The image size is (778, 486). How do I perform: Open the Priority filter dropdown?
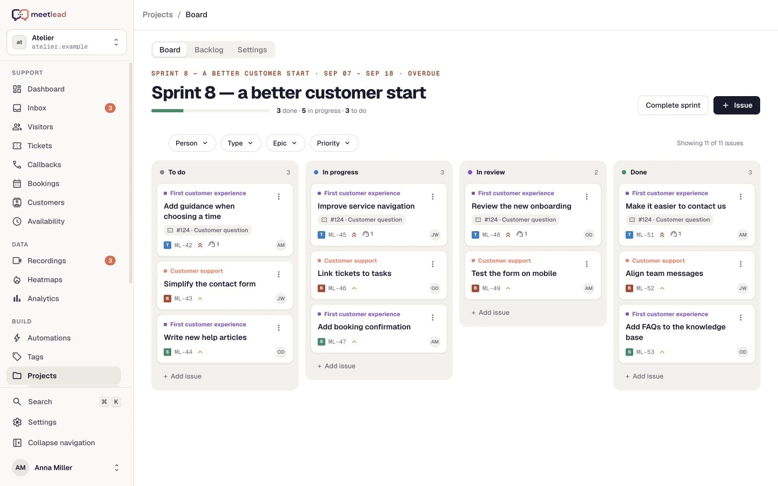pos(334,143)
